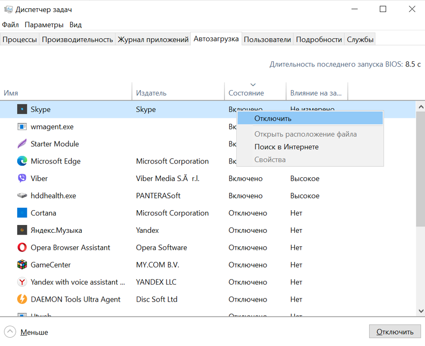Select the Skype row name
425x346 pixels.
(x=40, y=109)
